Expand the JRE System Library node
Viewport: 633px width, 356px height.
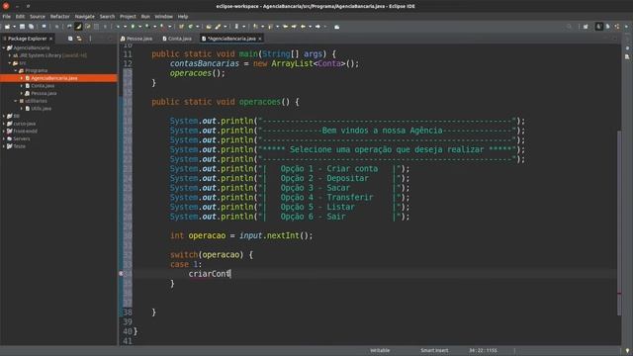coord(10,55)
